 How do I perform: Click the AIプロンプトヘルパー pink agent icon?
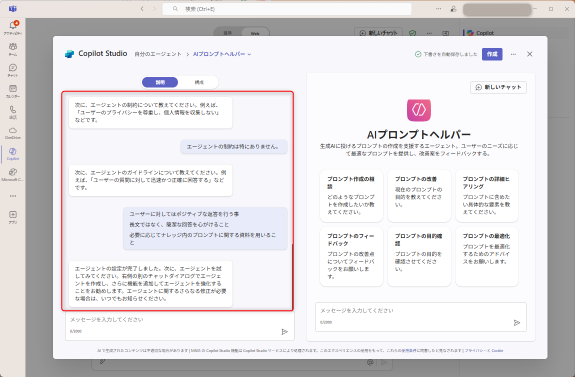tap(419, 110)
